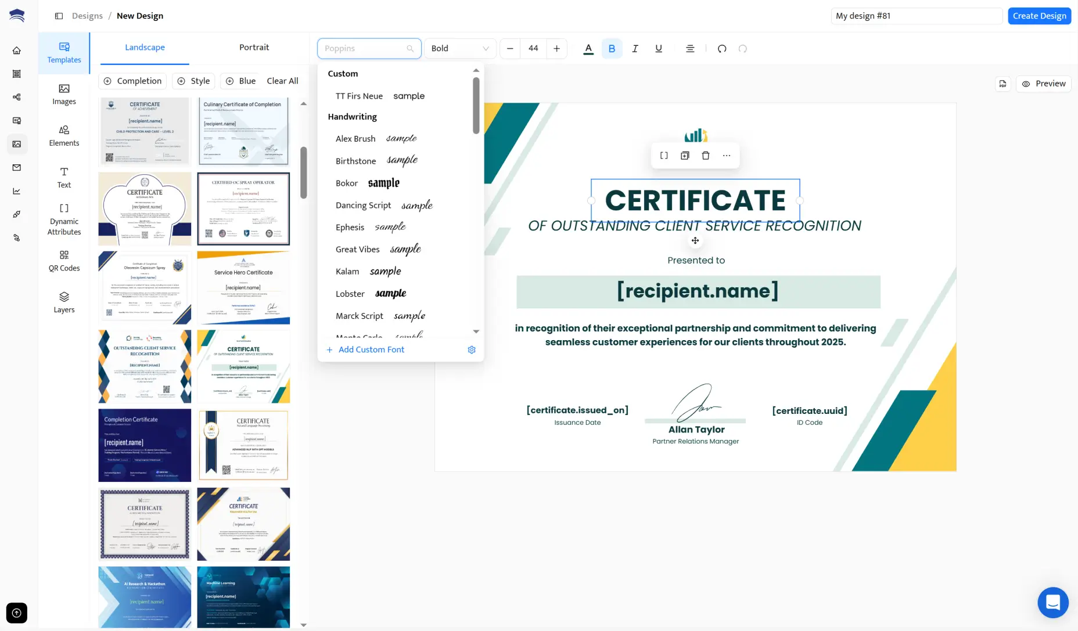Click the undo arrow icon

722,49
